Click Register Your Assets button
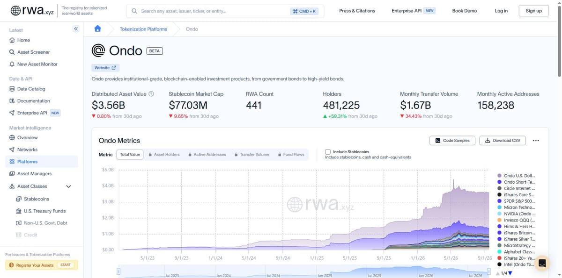 pos(41,265)
